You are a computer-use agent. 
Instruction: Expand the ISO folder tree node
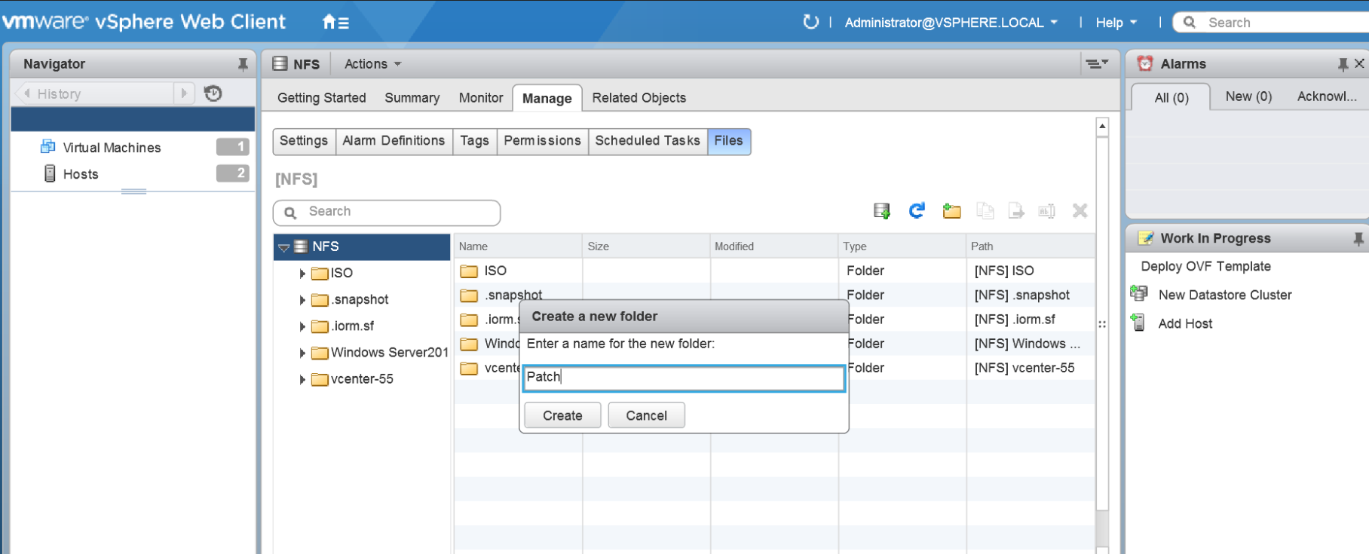(x=302, y=274)
